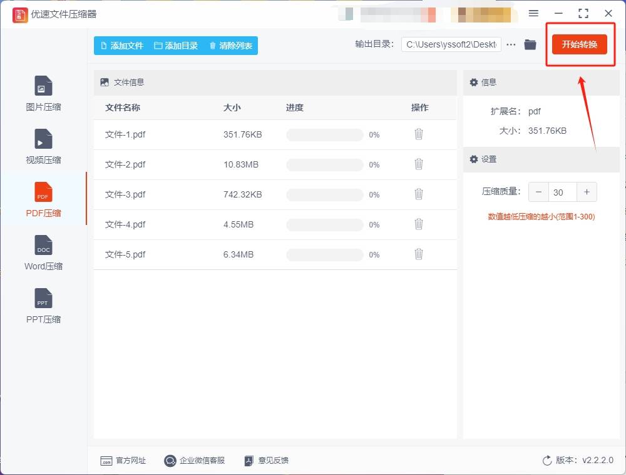Click the 操作 column header
The height and width of the screenshot is (475, 626).
(419, 107)
